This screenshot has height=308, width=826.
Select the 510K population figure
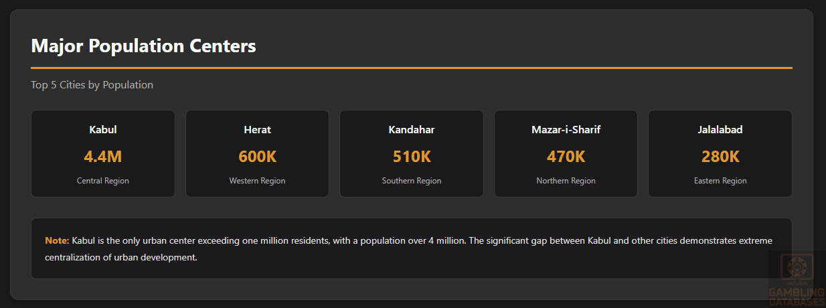(412, 157)
